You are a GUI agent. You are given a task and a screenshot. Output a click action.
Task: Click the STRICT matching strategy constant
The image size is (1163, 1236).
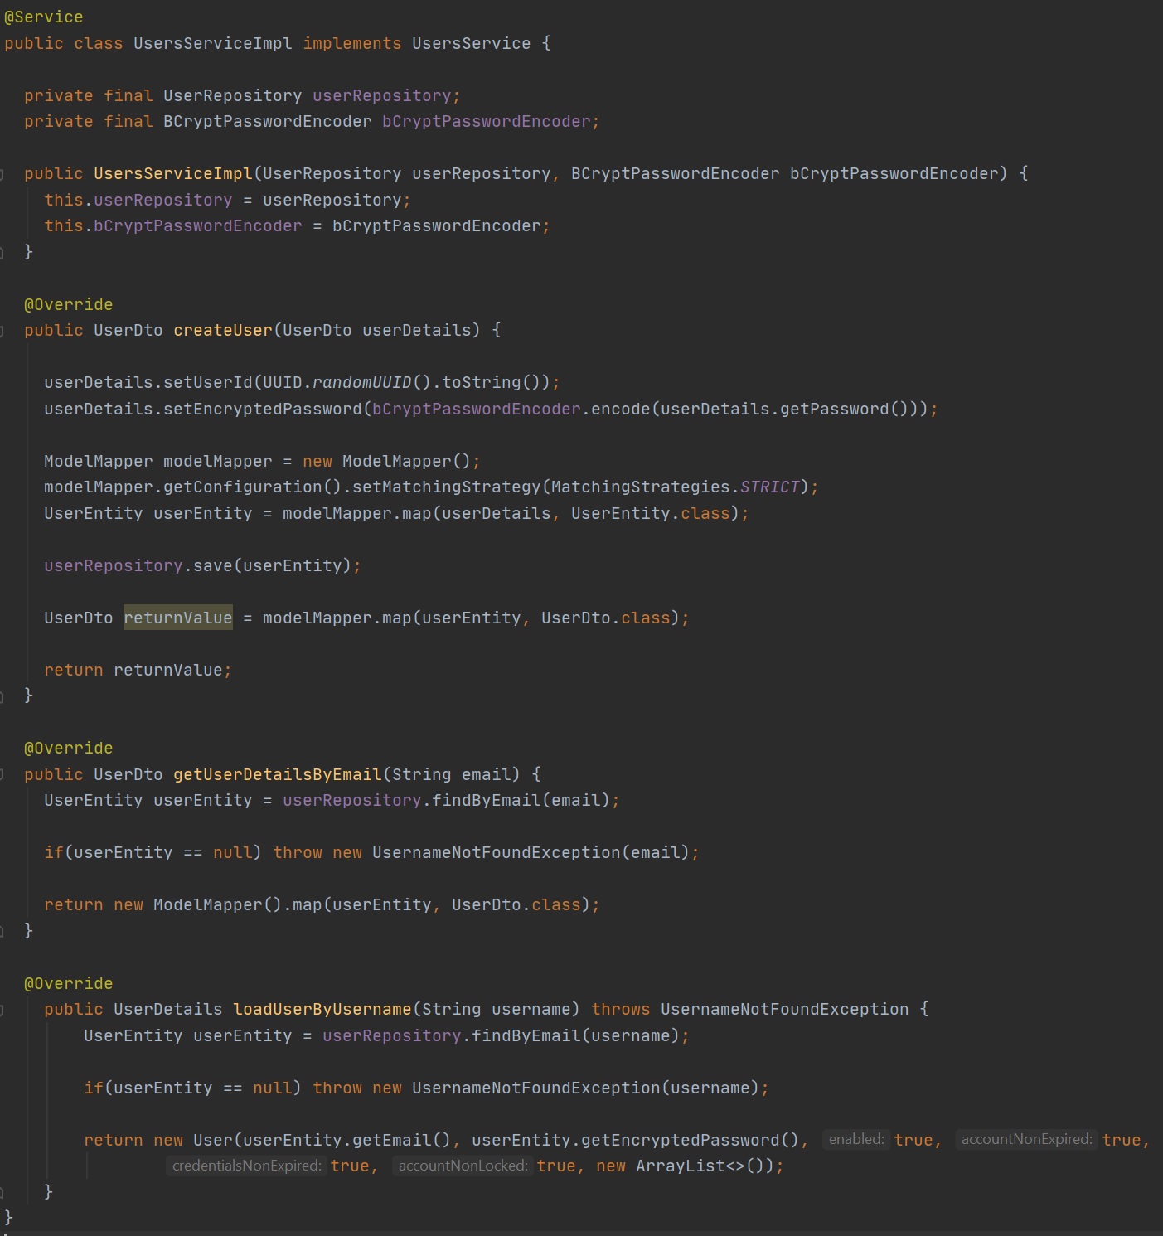[x=769, y=487]
